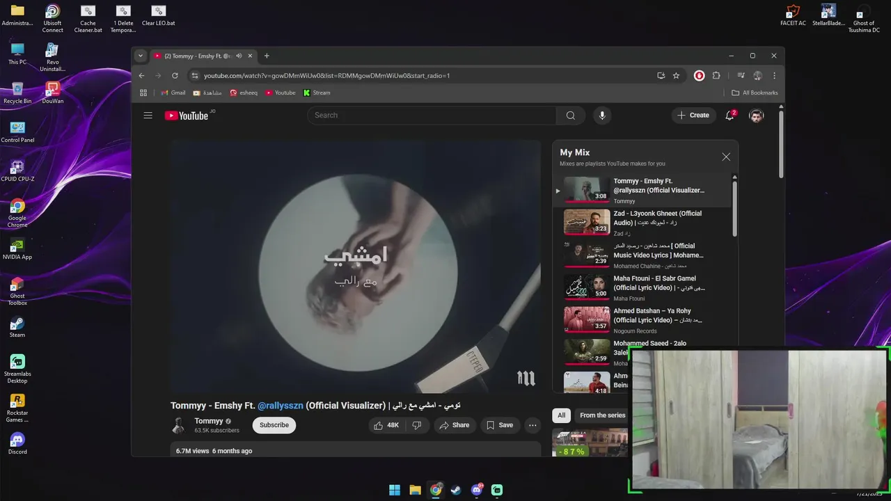Dislike the Tommyy video
The height and width of the screenshot is (501, 891).
coord(417,425)
